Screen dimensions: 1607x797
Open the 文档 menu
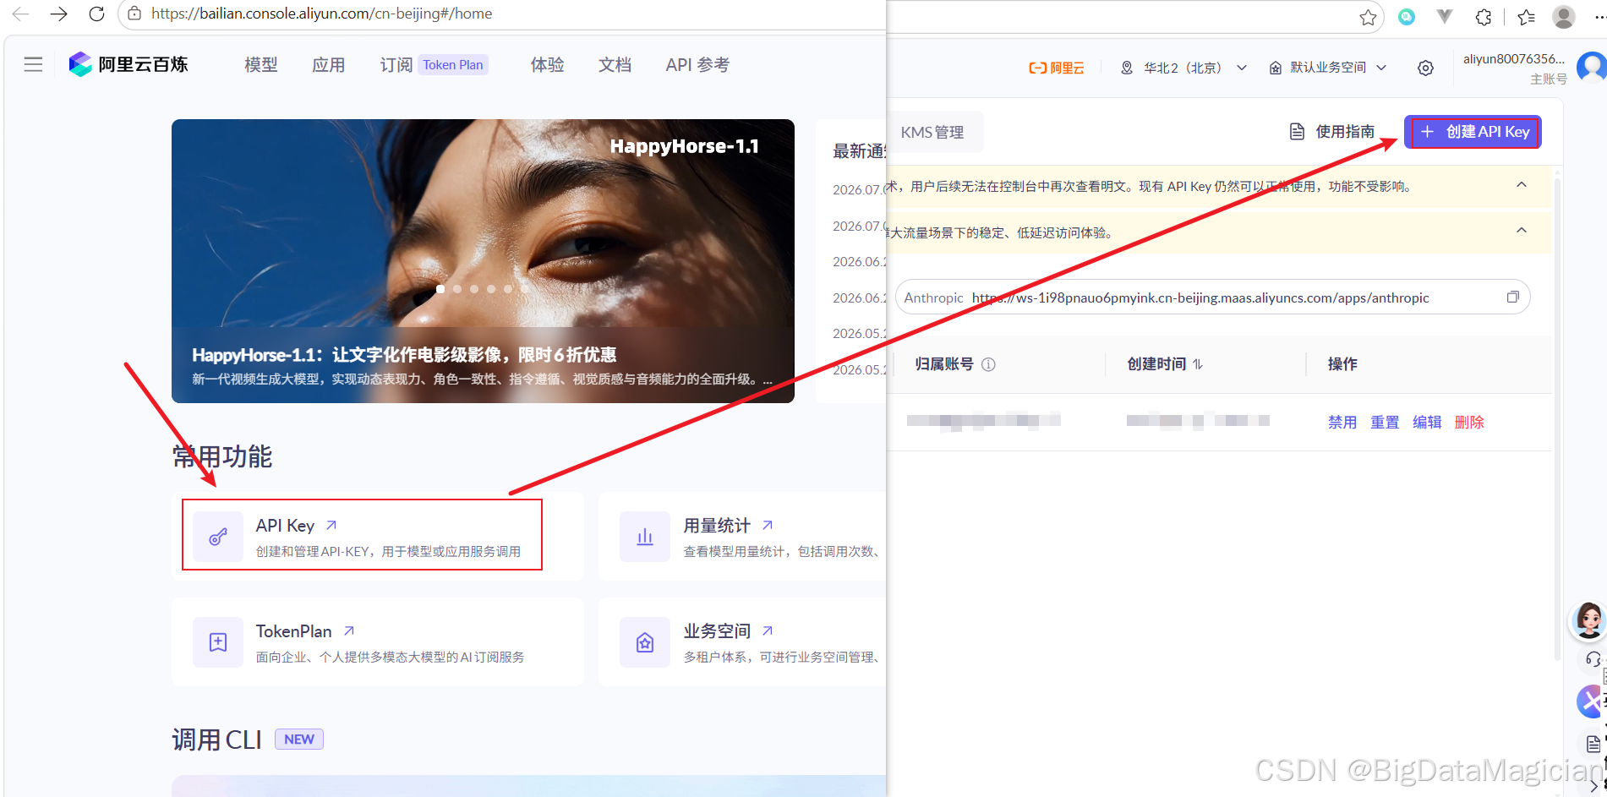pyautogui.click(x=615, y=65)
